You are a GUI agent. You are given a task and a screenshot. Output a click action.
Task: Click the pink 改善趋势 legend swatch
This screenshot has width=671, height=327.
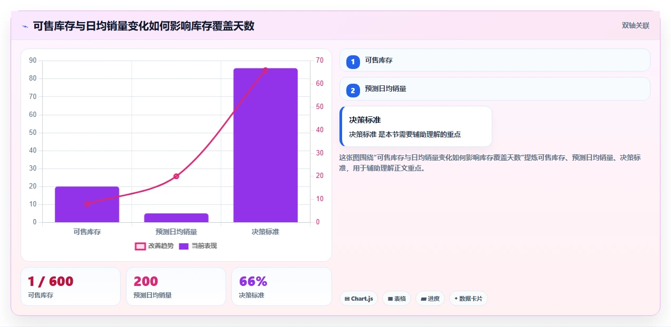point(140,246)
